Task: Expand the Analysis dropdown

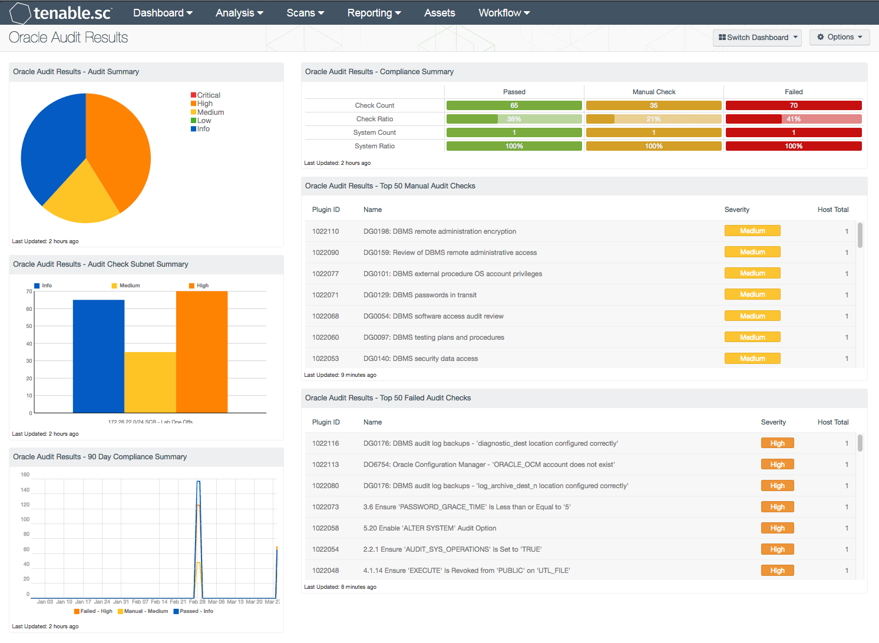Action: [239, 12]
